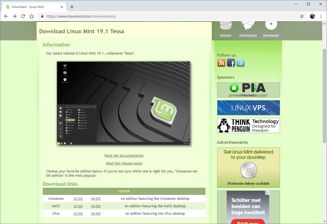Open the Participate menu item
This screenshot has height=224, width=327.
tap(248, 35)
